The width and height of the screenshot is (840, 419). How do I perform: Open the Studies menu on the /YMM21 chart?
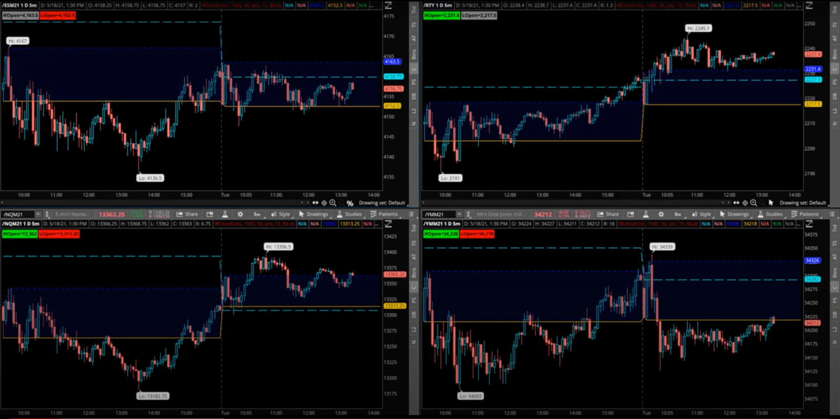tap(770, 214)
